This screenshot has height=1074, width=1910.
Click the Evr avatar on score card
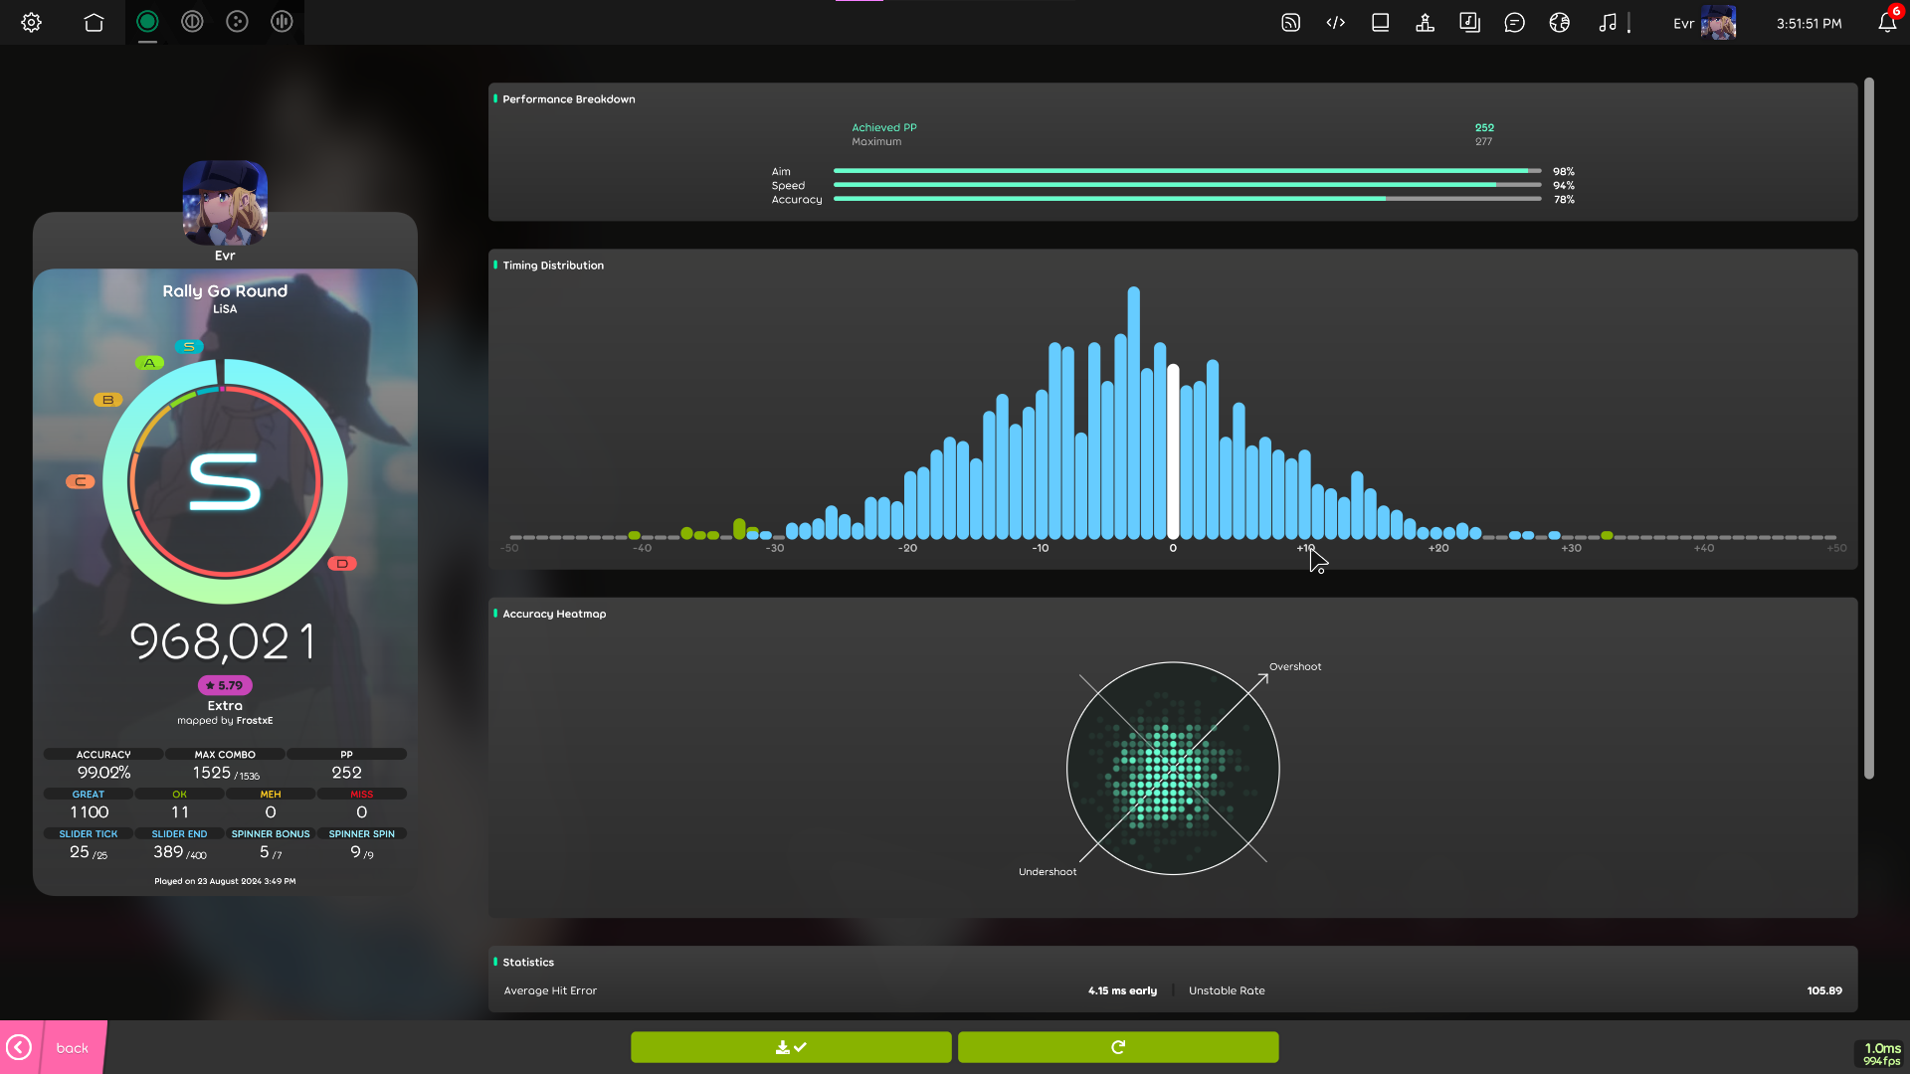pos(225,202)
